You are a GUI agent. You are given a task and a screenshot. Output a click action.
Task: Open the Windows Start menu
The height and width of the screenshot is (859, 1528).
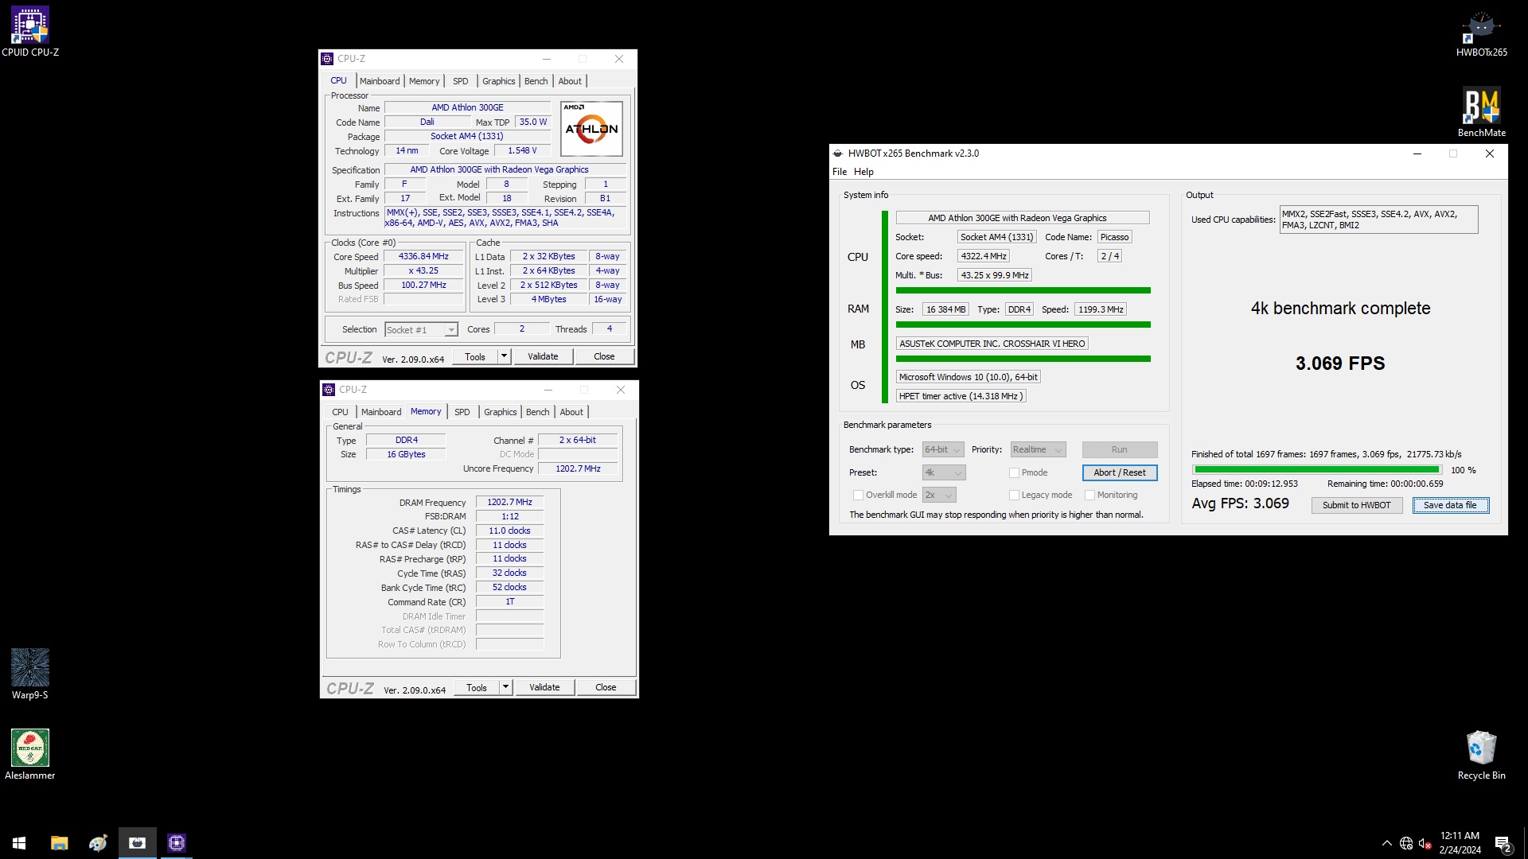coord(19,843)
